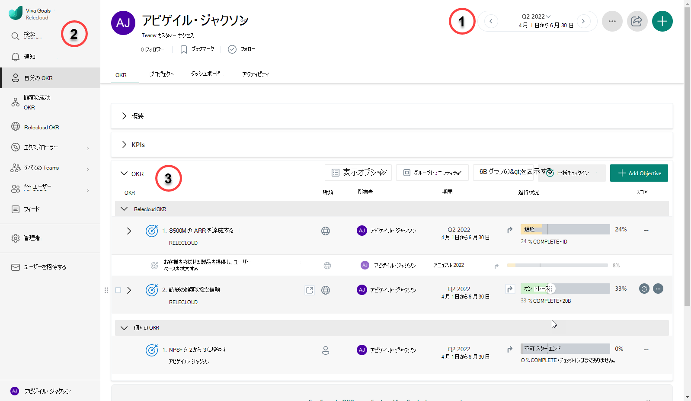Click drag handle beside 試験の顧客 row
Viewport: 691px width, 401px height.
click(x=106, y=290)
